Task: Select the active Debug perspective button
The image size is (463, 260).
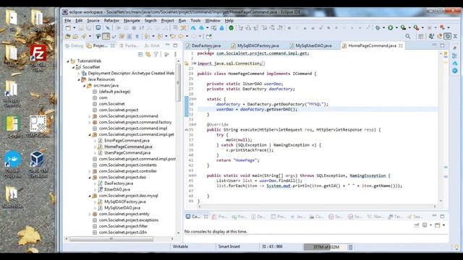Action: [x=448, y=37]
